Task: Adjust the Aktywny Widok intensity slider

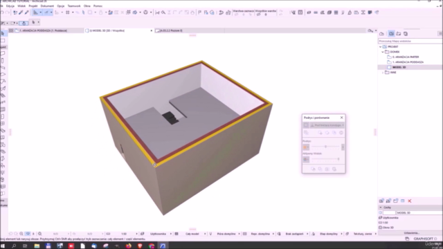Action: coord(325,159)
